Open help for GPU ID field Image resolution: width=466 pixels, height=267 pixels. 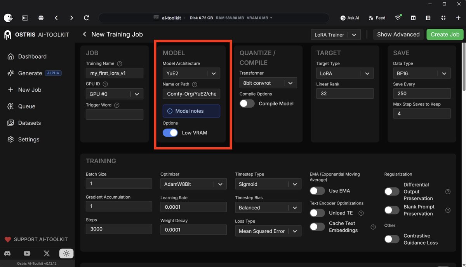click(x=105, y=84)
